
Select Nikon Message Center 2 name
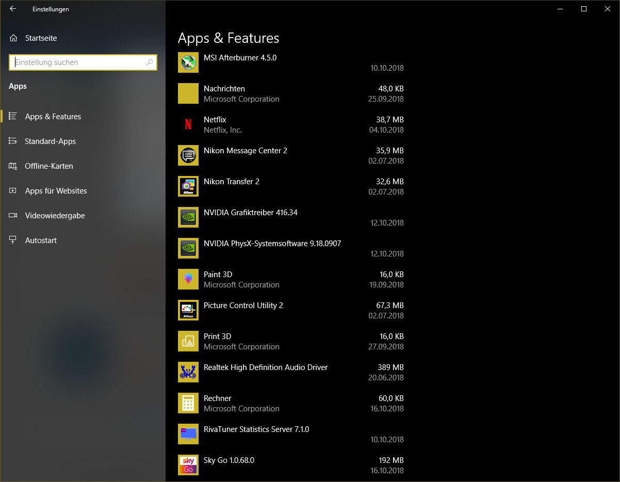[x=246, y=151]
